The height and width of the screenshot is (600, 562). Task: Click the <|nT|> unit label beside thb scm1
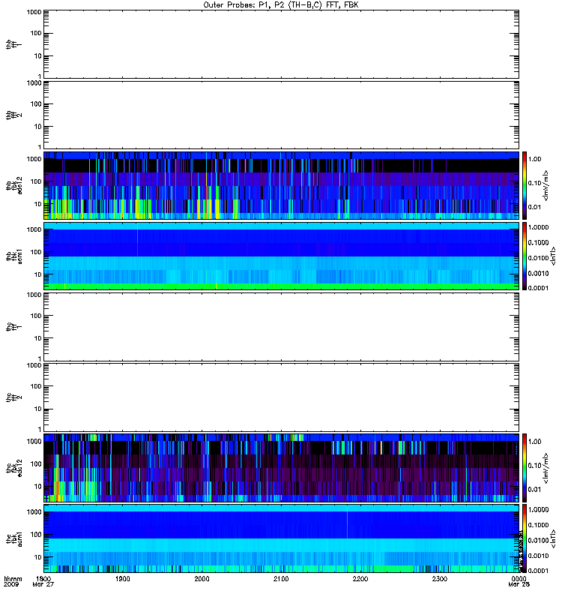click(x=553, y=256)
